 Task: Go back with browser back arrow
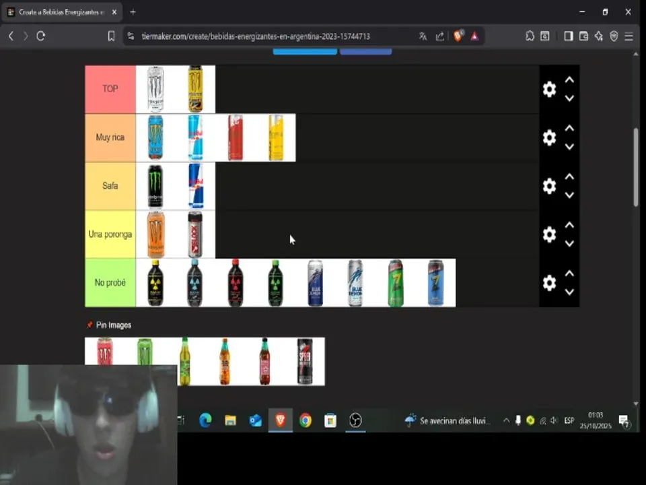coord(11,36)
